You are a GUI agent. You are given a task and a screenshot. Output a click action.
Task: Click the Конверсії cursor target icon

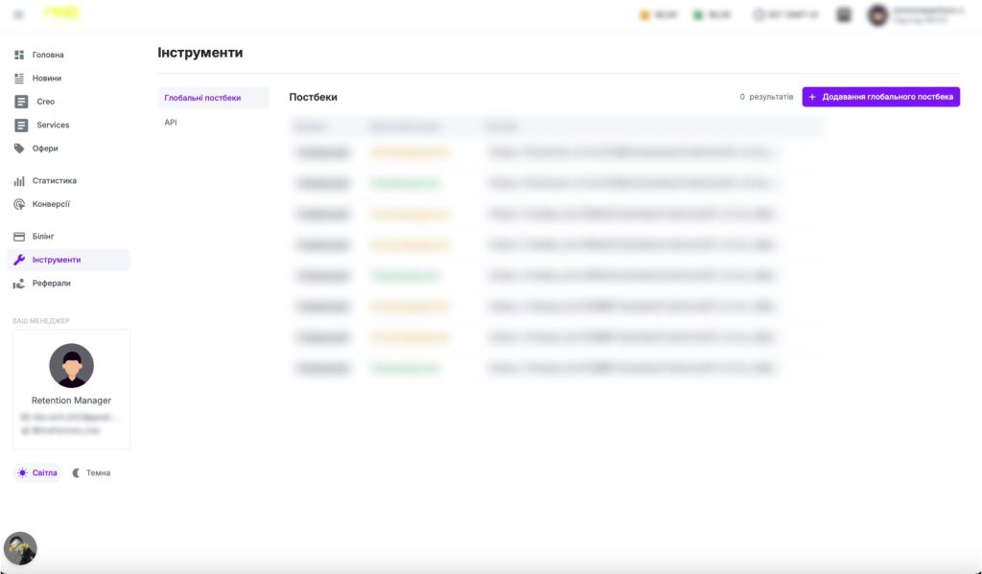pyautogui.click(x=19, y=204)
